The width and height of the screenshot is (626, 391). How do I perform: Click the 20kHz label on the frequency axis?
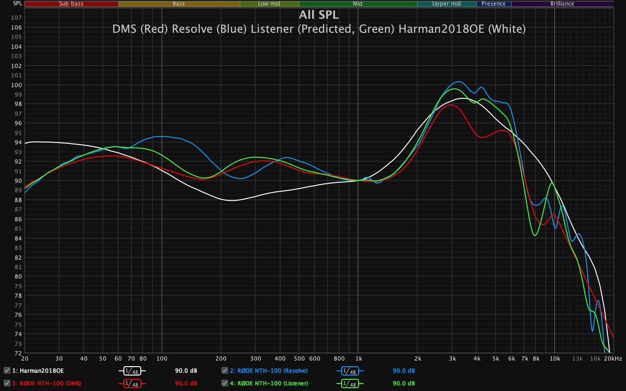pyautogui.click(x=612, y=359)
